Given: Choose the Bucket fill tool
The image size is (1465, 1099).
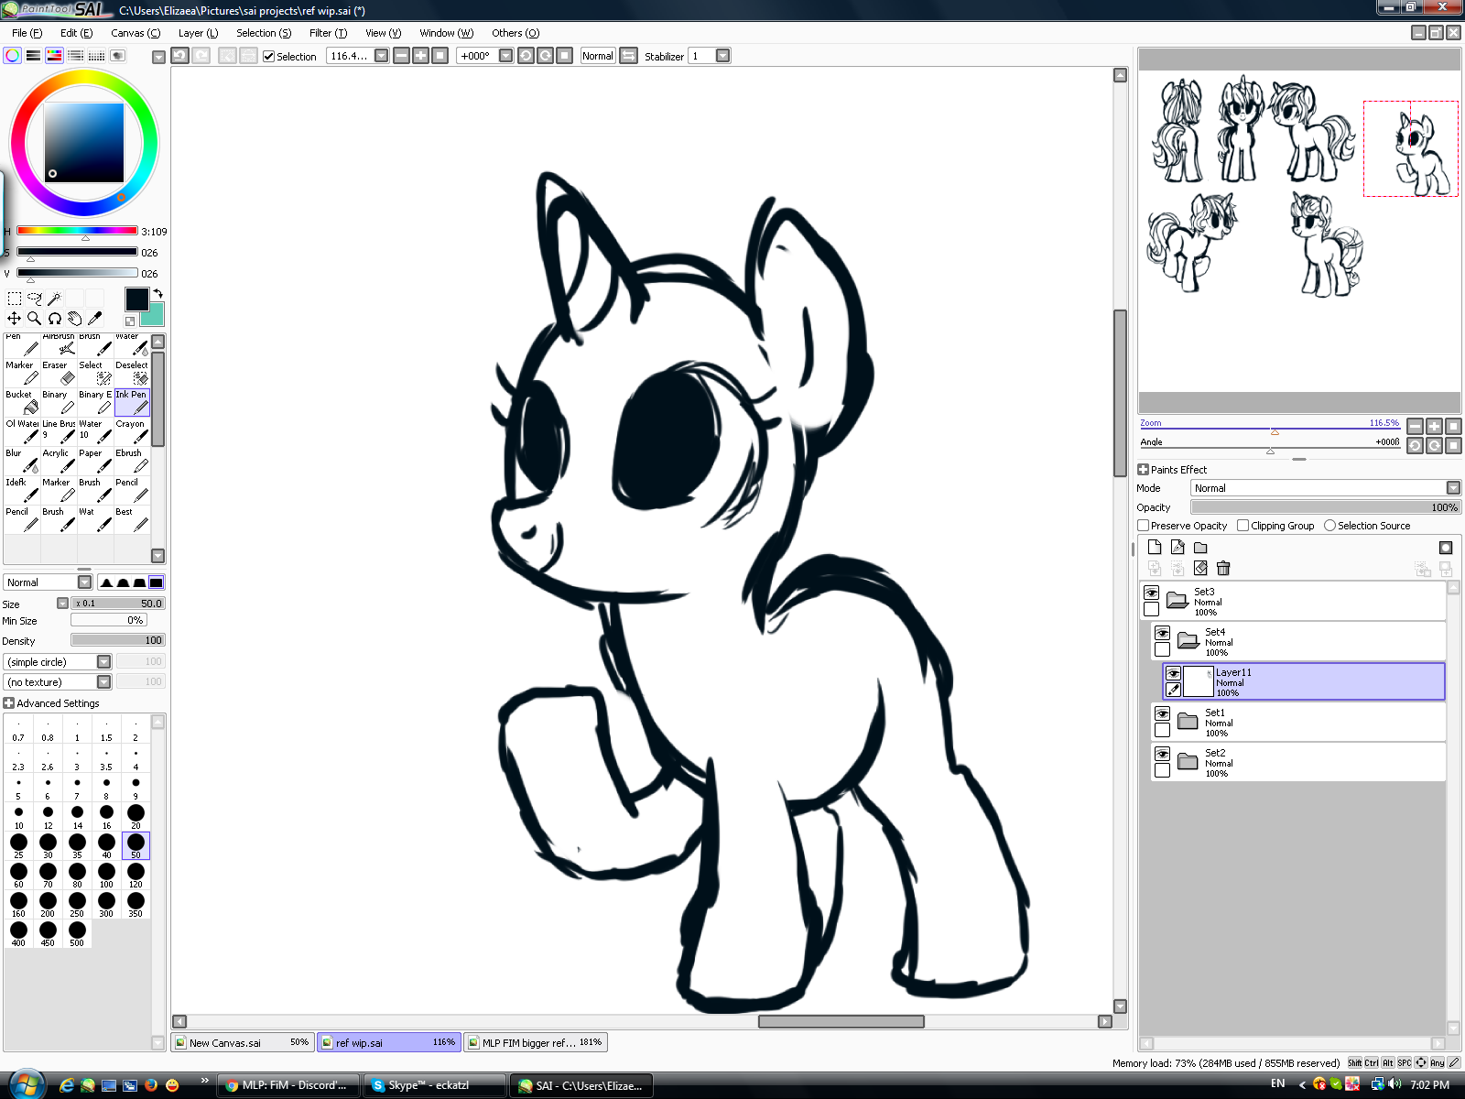Looking at the screenshot, I should [22, 403].
